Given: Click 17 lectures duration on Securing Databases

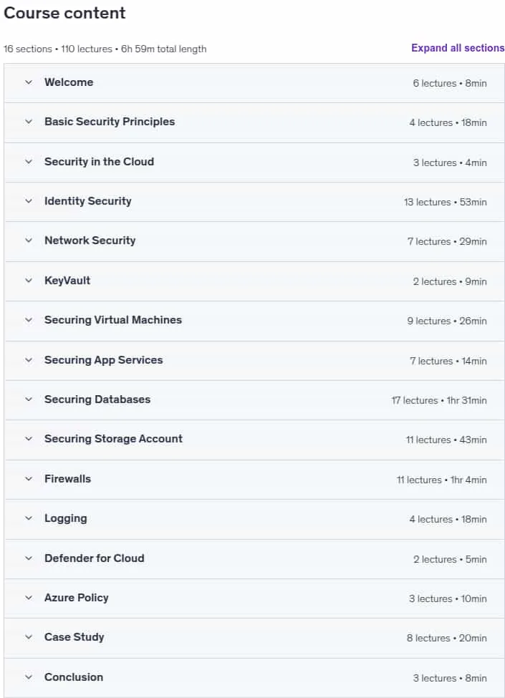Looking at the screenshot, I should [439, 400].
